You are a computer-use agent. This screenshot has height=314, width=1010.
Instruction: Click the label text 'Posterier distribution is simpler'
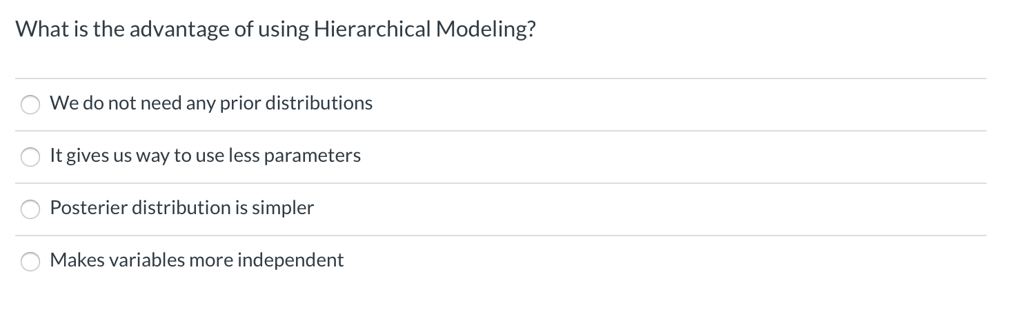tap(182, 207)
